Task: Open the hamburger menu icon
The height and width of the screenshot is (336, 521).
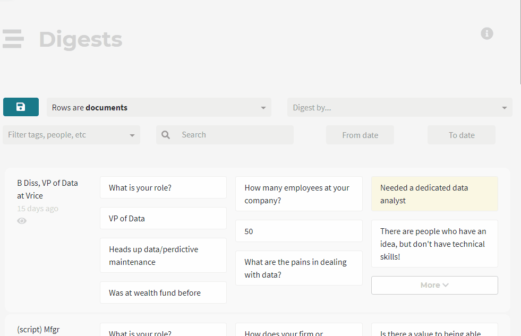Action: coord(13,39)
